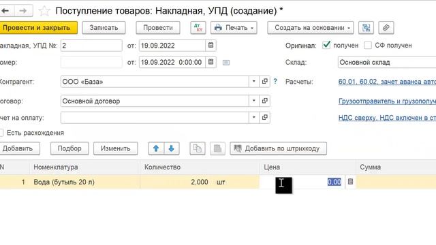Open the Грузоотправитель и грузополучатель link
436x245 pixels.
[x=387, y=101]
